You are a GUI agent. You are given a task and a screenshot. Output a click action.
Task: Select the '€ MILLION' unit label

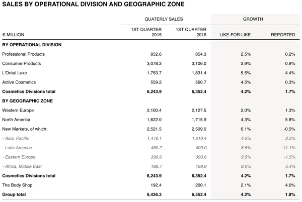[13, 35]
